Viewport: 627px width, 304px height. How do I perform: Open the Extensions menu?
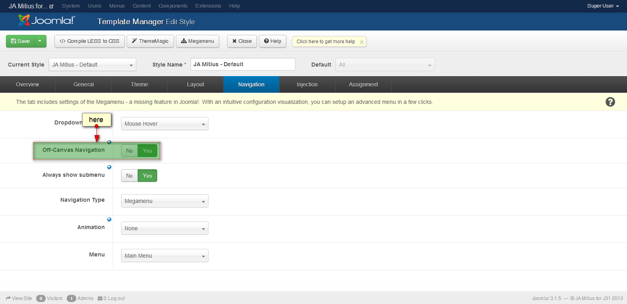click(208, 6)
